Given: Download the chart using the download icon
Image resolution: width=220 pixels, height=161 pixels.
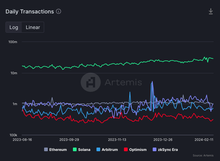Looking at the screenshot, I should (x=211, y=12).
